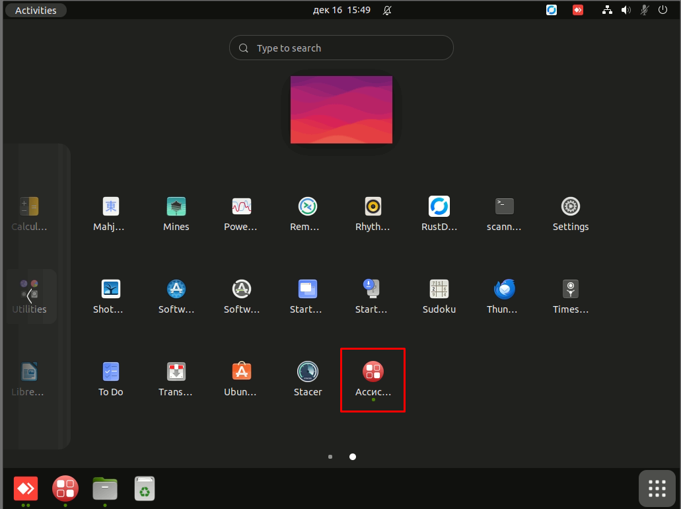Open the Trash from the dock
681x509 pixels.
click(x=145, y=489)
